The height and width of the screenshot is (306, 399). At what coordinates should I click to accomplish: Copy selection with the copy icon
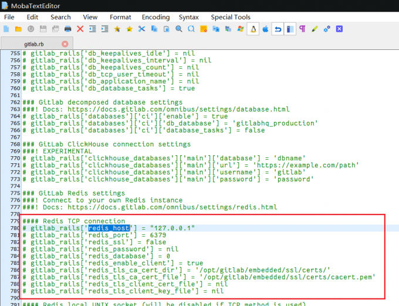coord(154,29)
